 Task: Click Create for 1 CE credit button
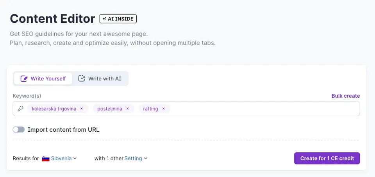(x=327, y=158)
